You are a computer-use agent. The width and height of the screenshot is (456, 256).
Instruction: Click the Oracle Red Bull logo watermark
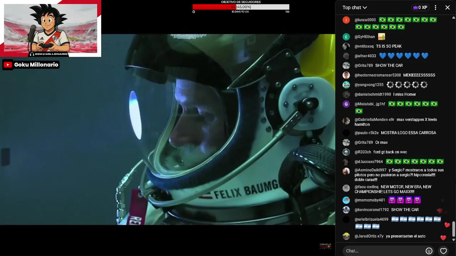(325, 246)
